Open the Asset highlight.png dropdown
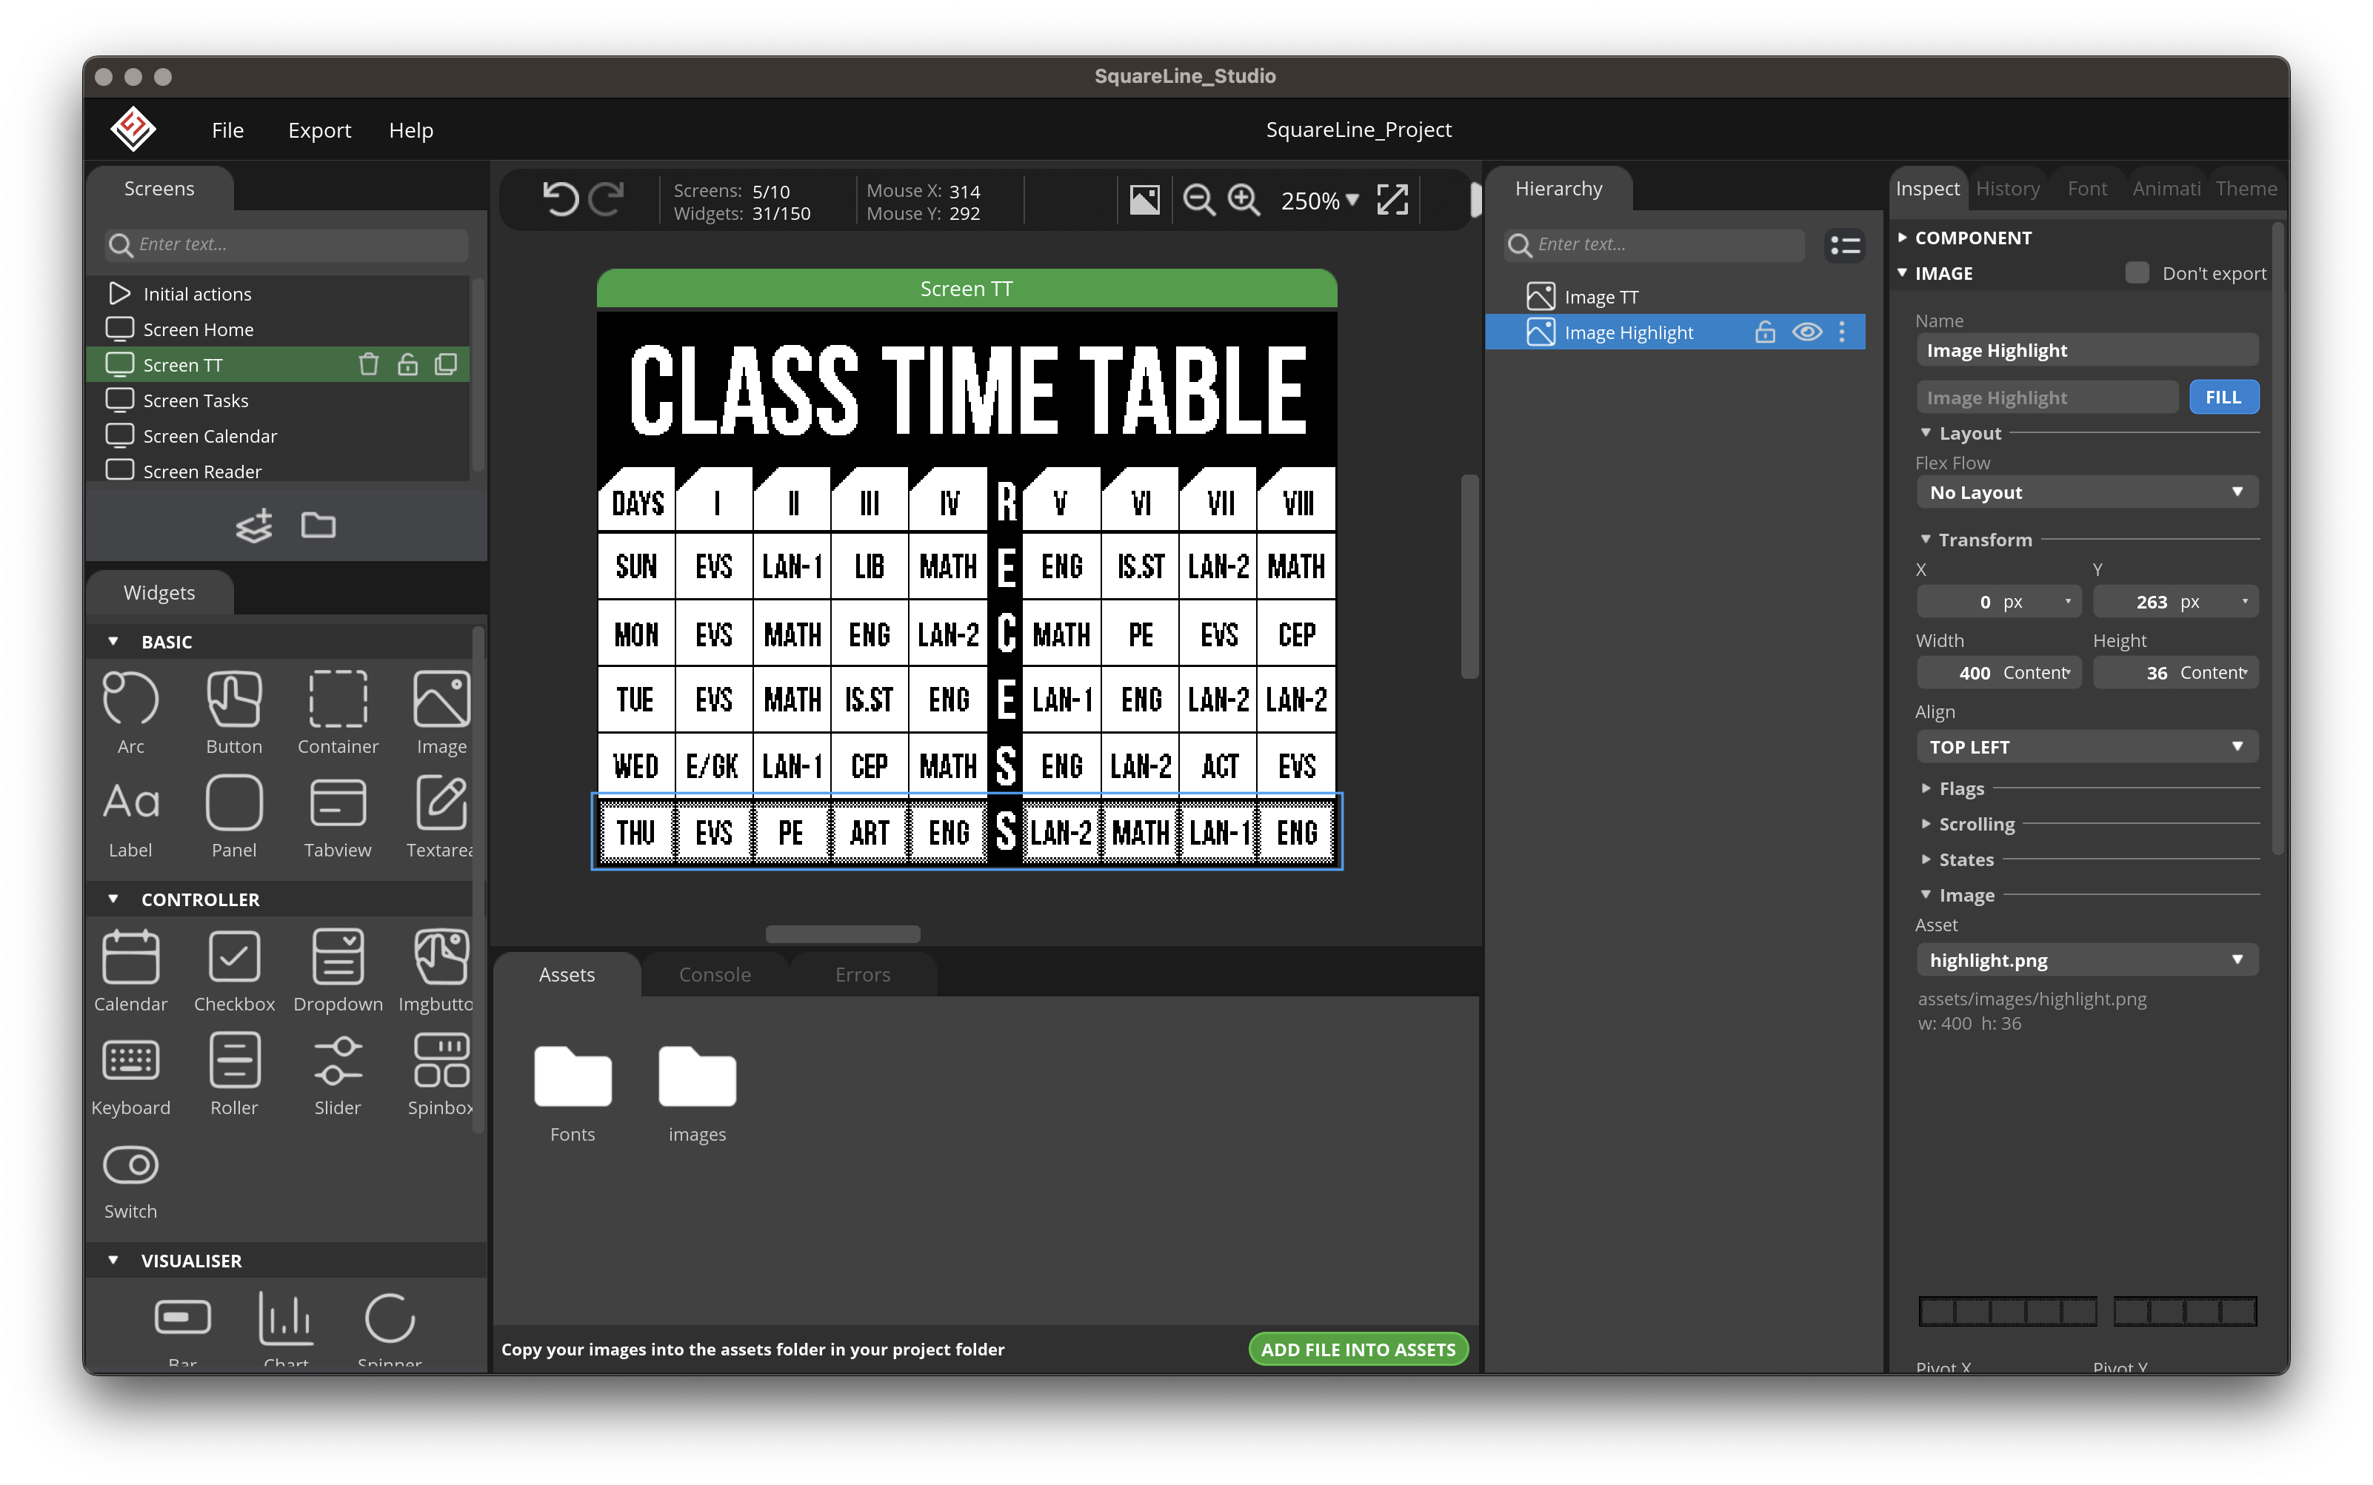 click(x=2086, y=959)
